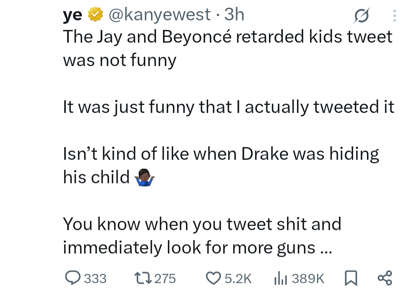Open the three-dot more options menu
This screenshot has height=291, width=415.
click(x=394, y=15)
